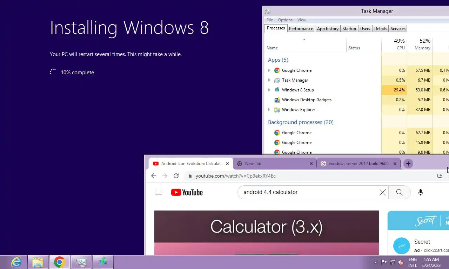Select the Processes tab
This screenshot has width=449, height=269.
[x=276, y=28]
